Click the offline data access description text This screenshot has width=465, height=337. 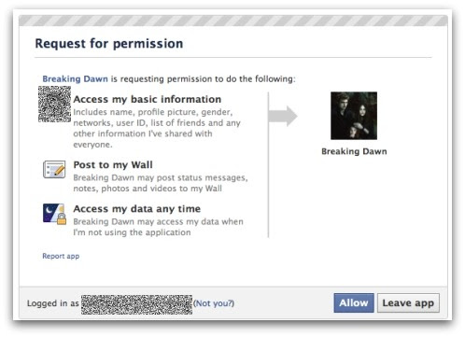click(x=159, y=227)
